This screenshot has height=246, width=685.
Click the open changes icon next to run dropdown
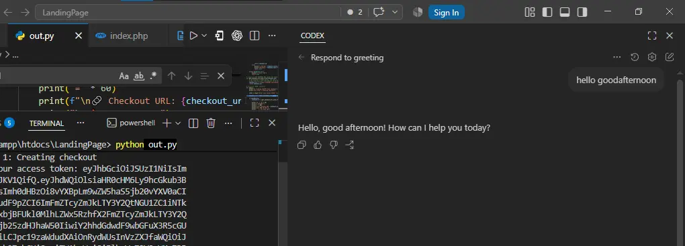[220, 36]
